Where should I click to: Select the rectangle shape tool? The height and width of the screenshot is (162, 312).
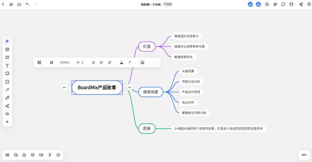(x=7, y=82)
